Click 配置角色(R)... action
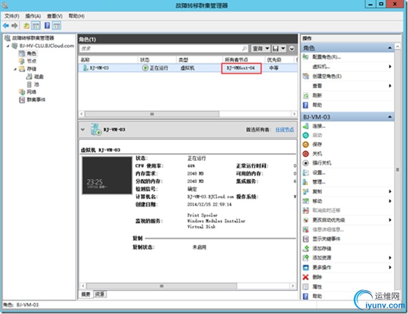The height and width of the screenshot is (314, 408). [326, 57]
